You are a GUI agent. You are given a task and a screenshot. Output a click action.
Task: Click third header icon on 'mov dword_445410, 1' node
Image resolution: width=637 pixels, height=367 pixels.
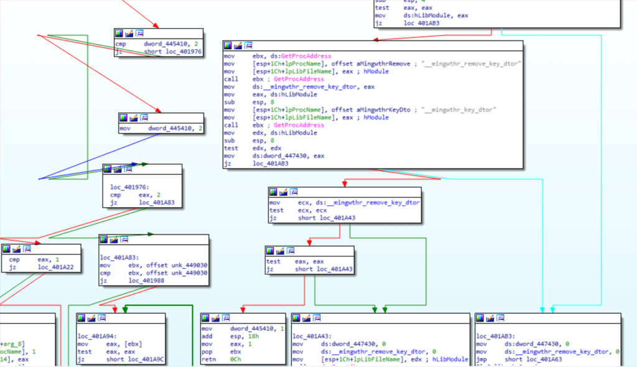[x=226, y=318]
